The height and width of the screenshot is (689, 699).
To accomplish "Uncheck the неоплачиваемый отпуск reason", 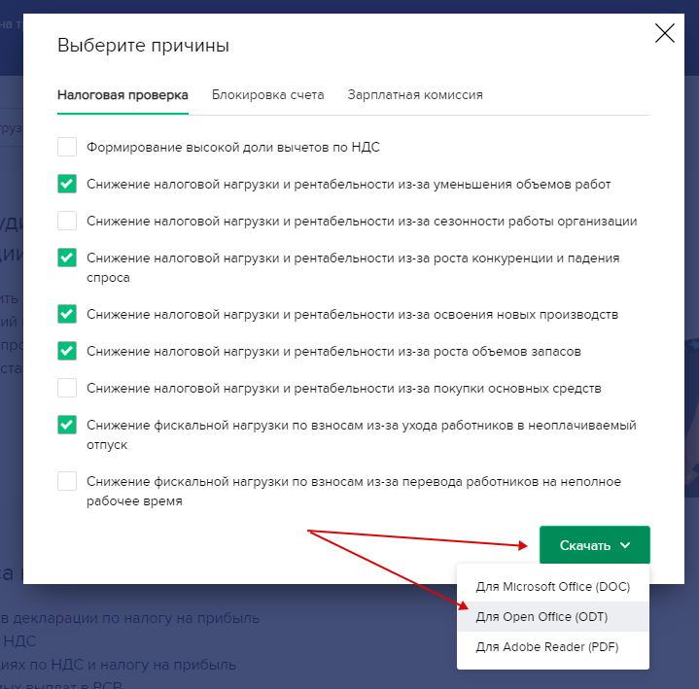I will pyautogui.click(x=67, y=425).
